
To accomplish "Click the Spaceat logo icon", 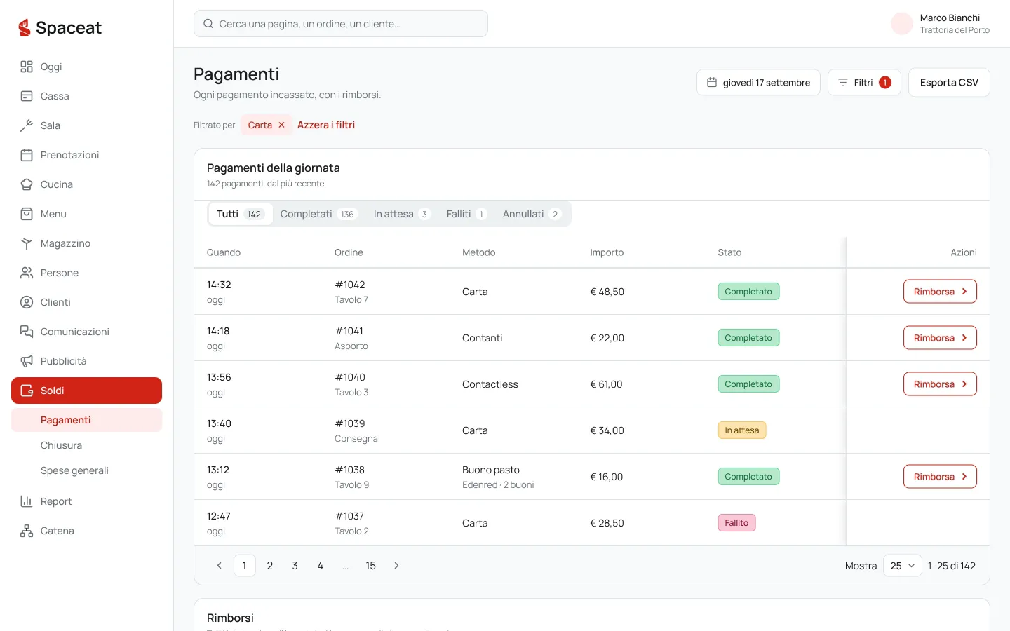I will [25, 27].
